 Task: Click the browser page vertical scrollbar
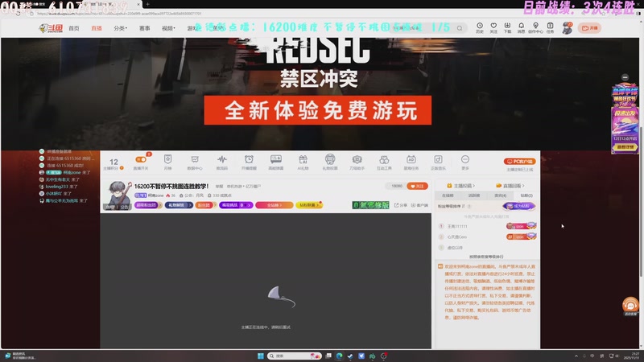click(x=641, y=201)
